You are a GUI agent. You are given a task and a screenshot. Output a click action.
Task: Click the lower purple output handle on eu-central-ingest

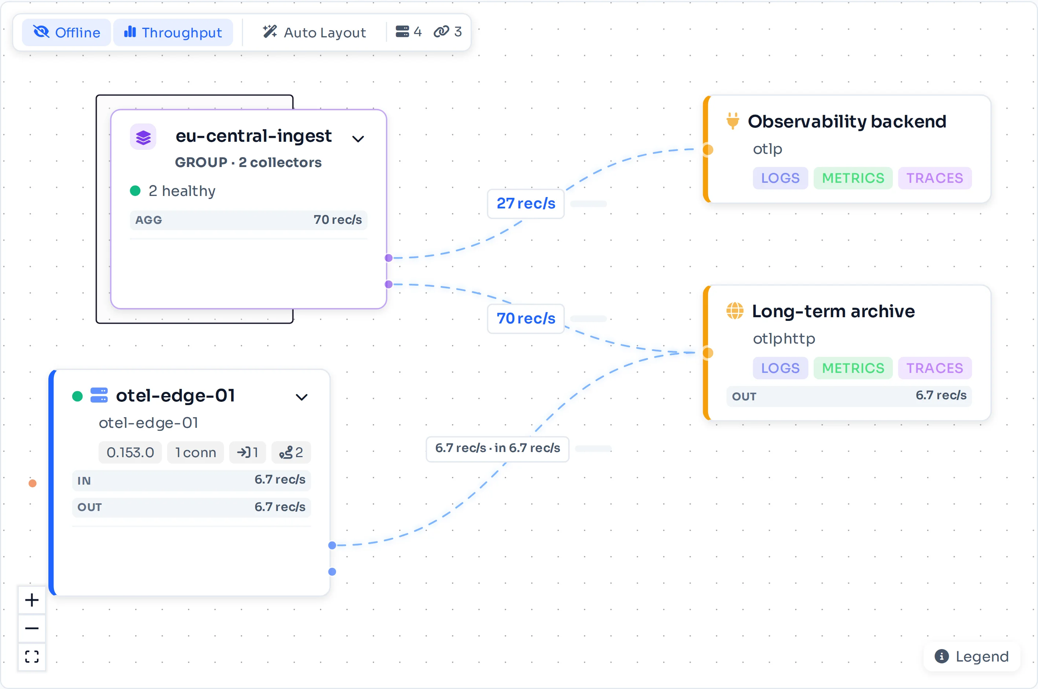[x=389, y=284]
